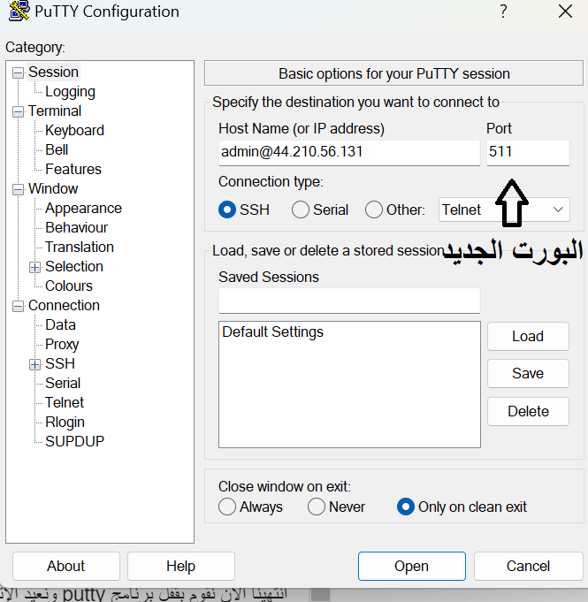Open the Logging category
The image size is (588, 602).
70,92
